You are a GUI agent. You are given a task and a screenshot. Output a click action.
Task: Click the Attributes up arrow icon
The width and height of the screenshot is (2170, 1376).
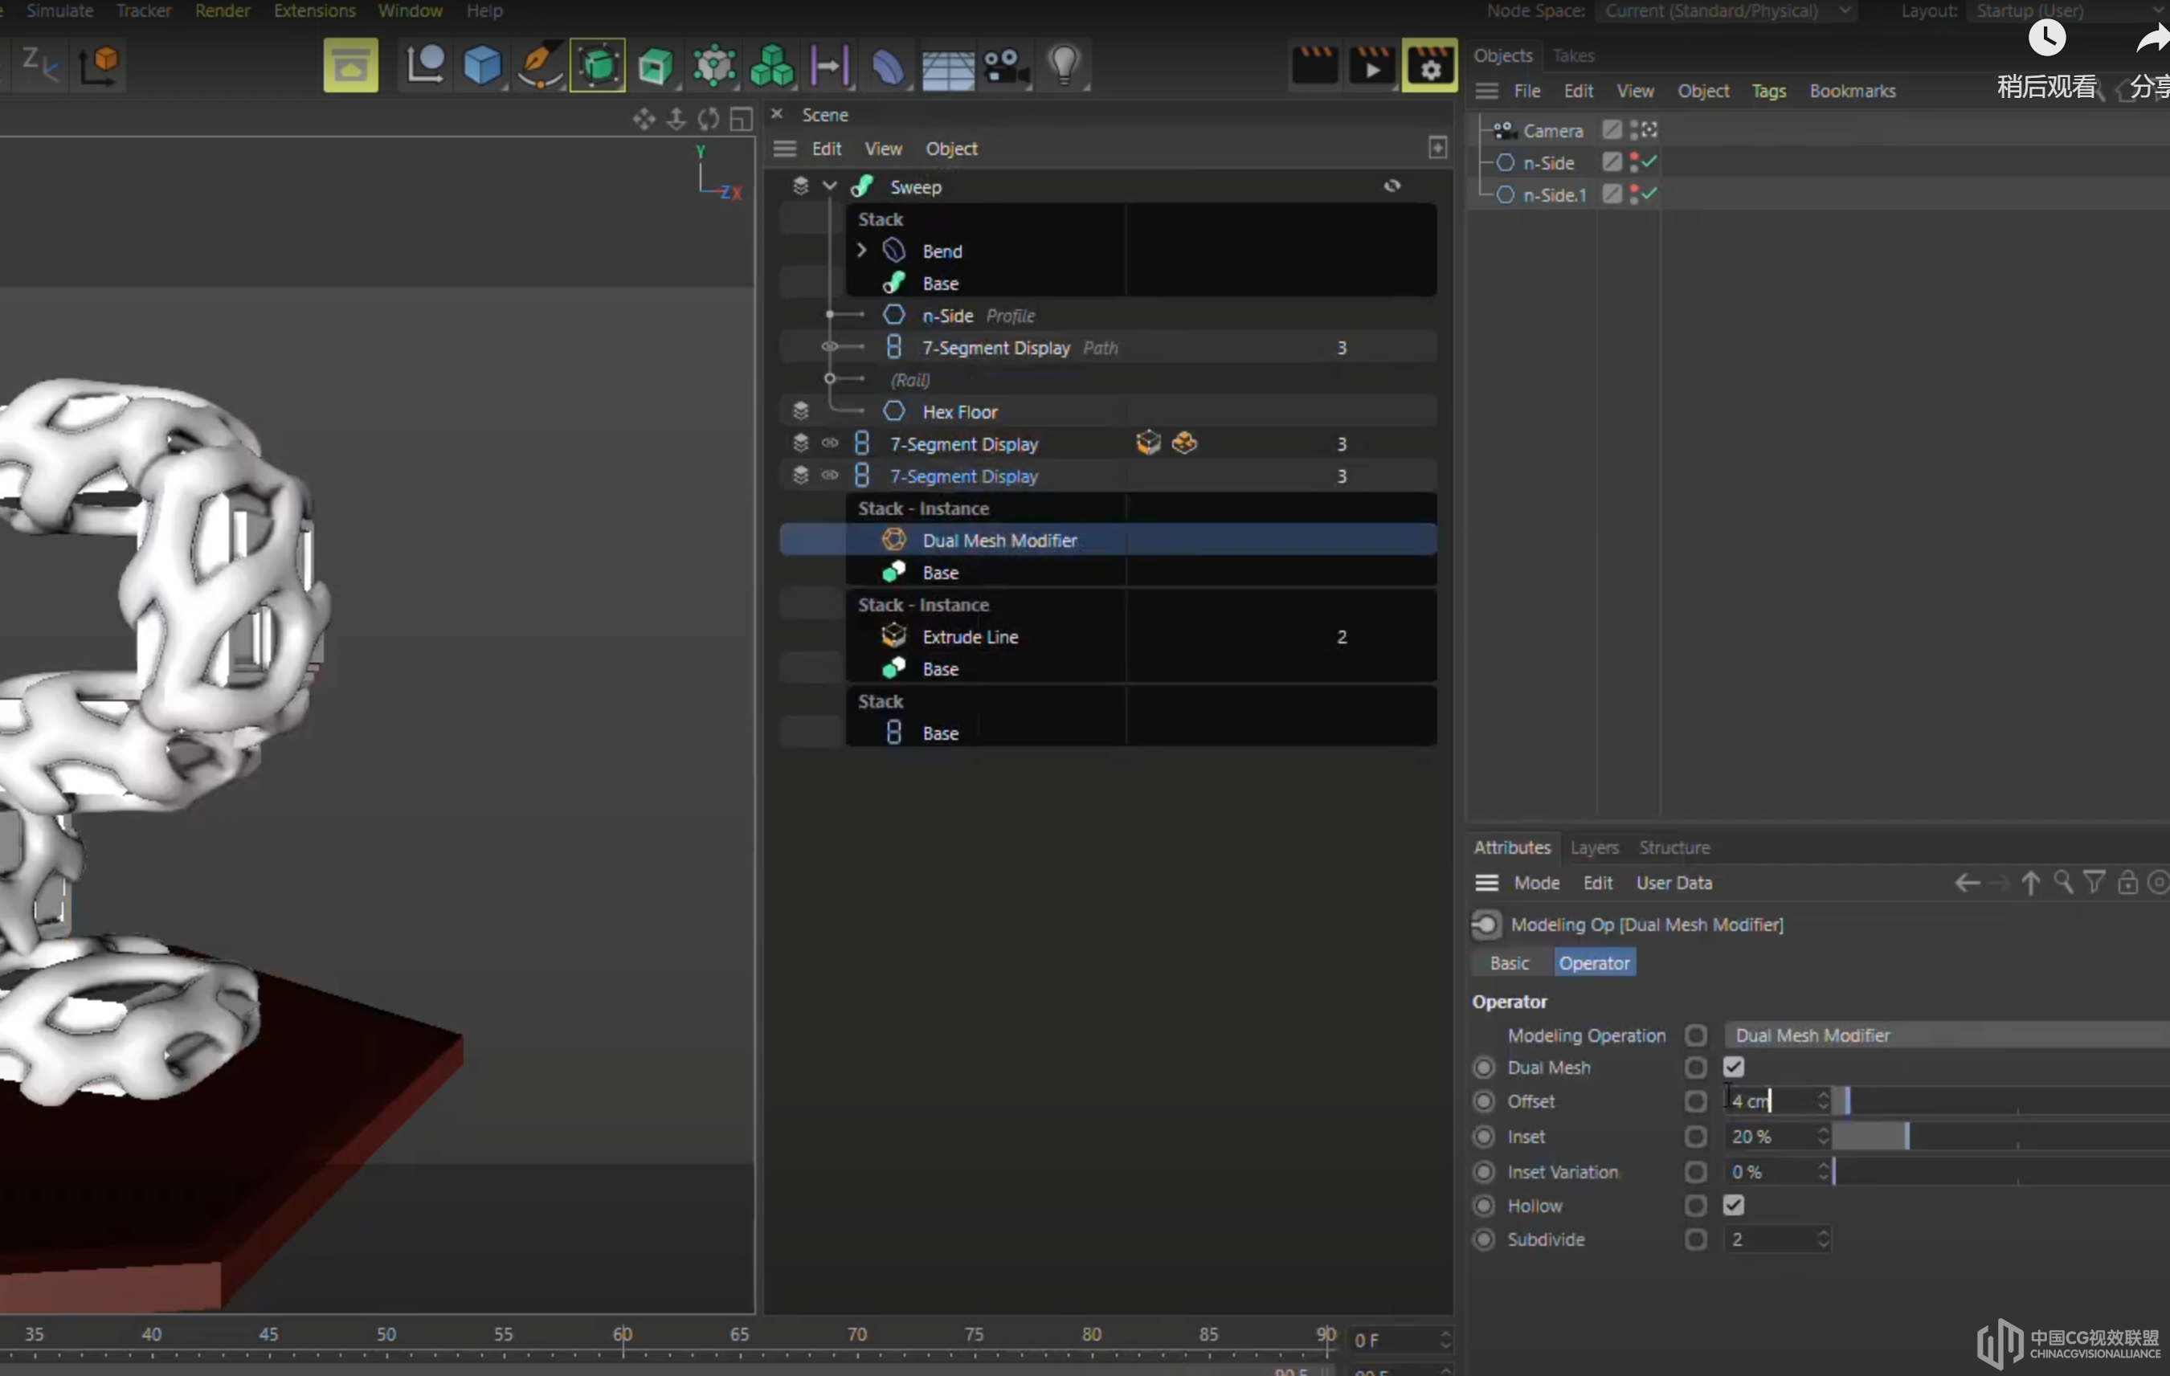[2030, 882]
